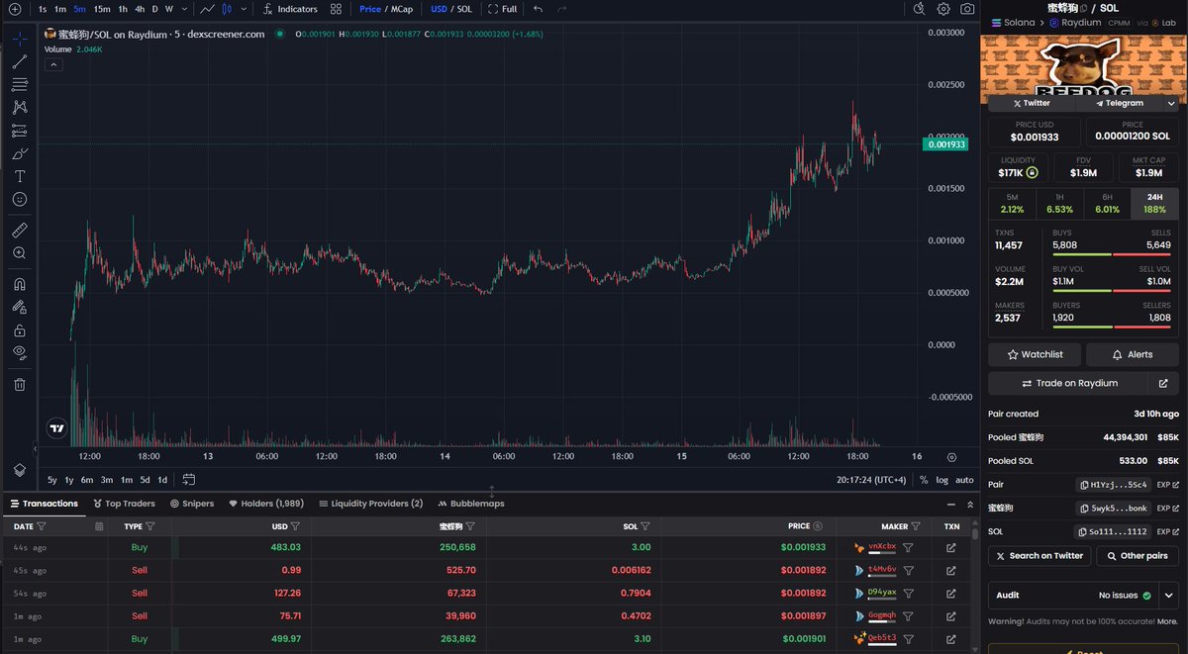Open the token's Telegram link

point(1120,103)
